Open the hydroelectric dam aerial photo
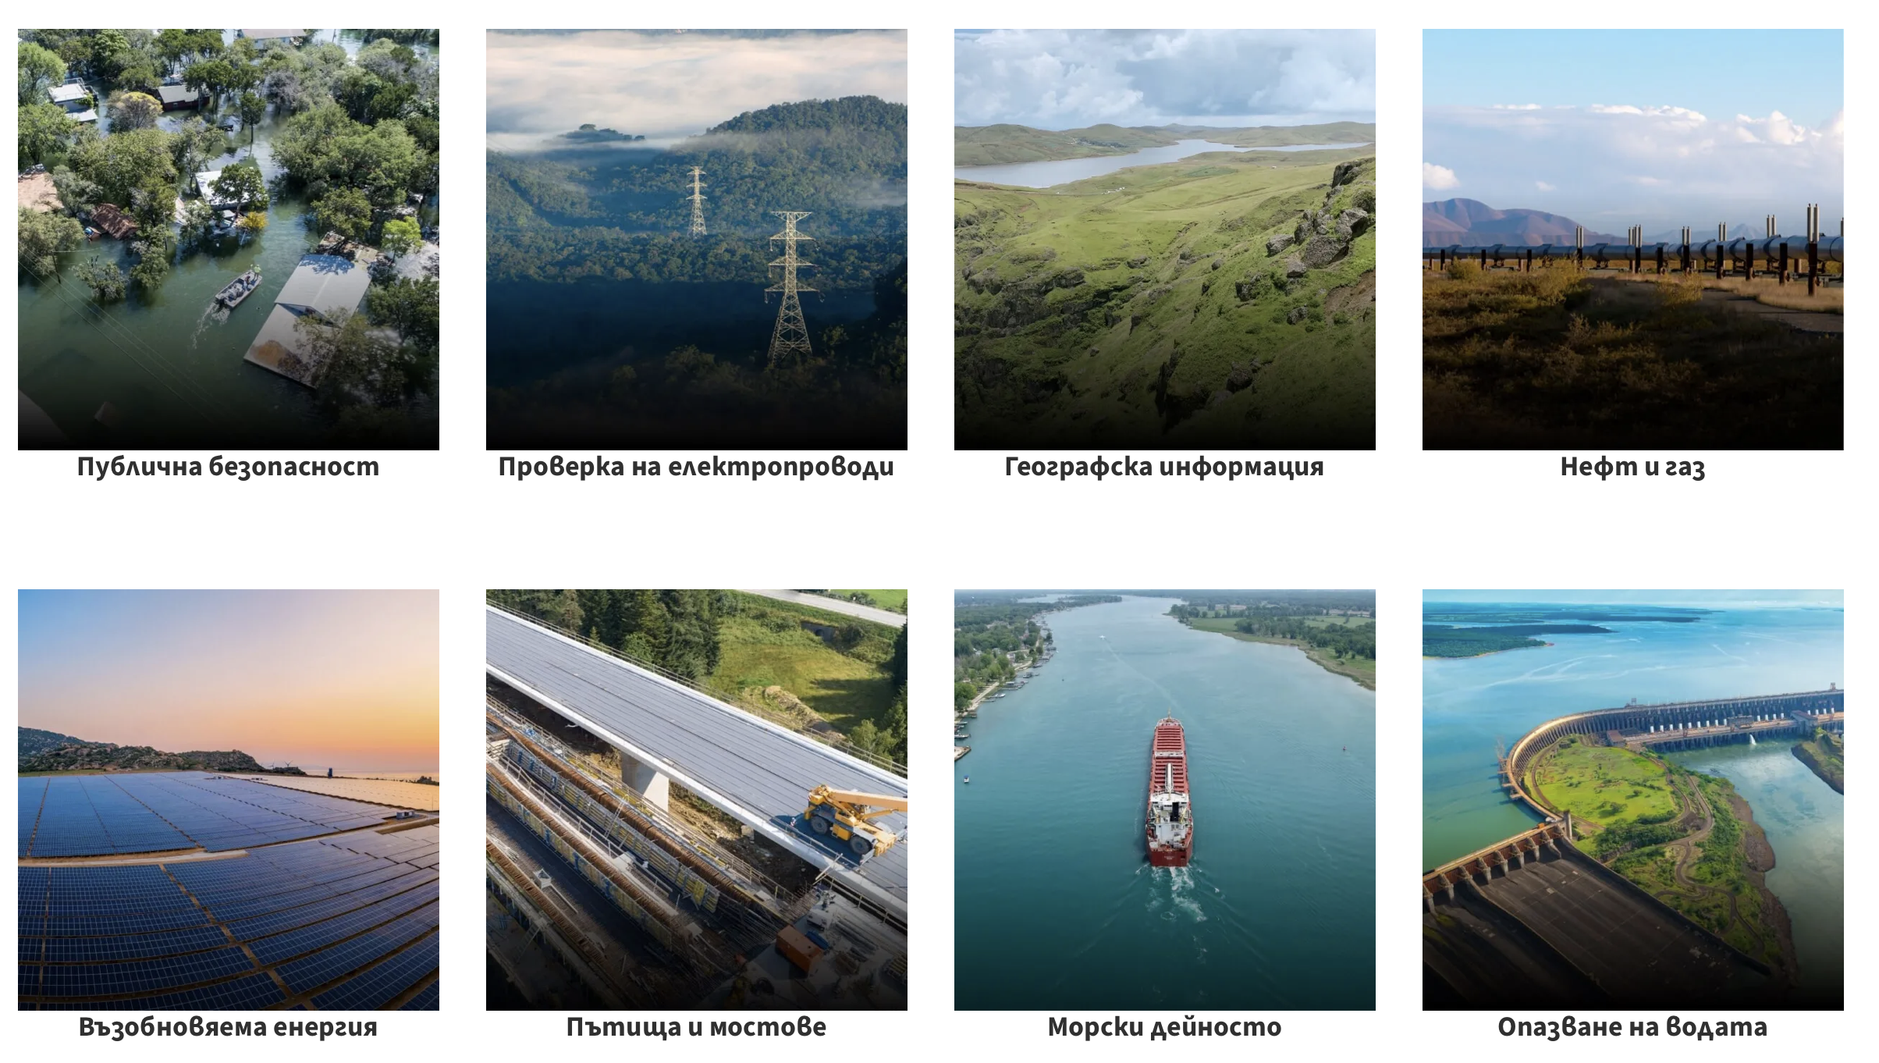Viewport: 1879px width, 1063px height. click(x=1632, y=799)
